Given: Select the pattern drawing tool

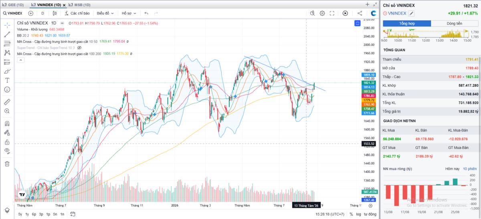Looking at the screenshot, I should point(7,53).
